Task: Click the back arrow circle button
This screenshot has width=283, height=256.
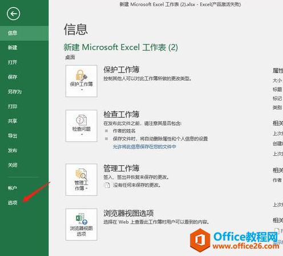Action: click(x=13, y=14)
